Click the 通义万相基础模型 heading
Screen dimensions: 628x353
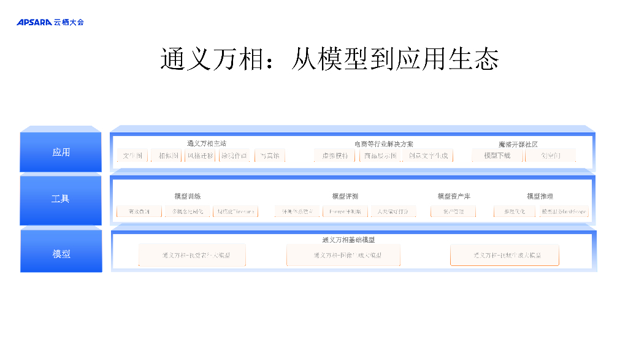348,240
